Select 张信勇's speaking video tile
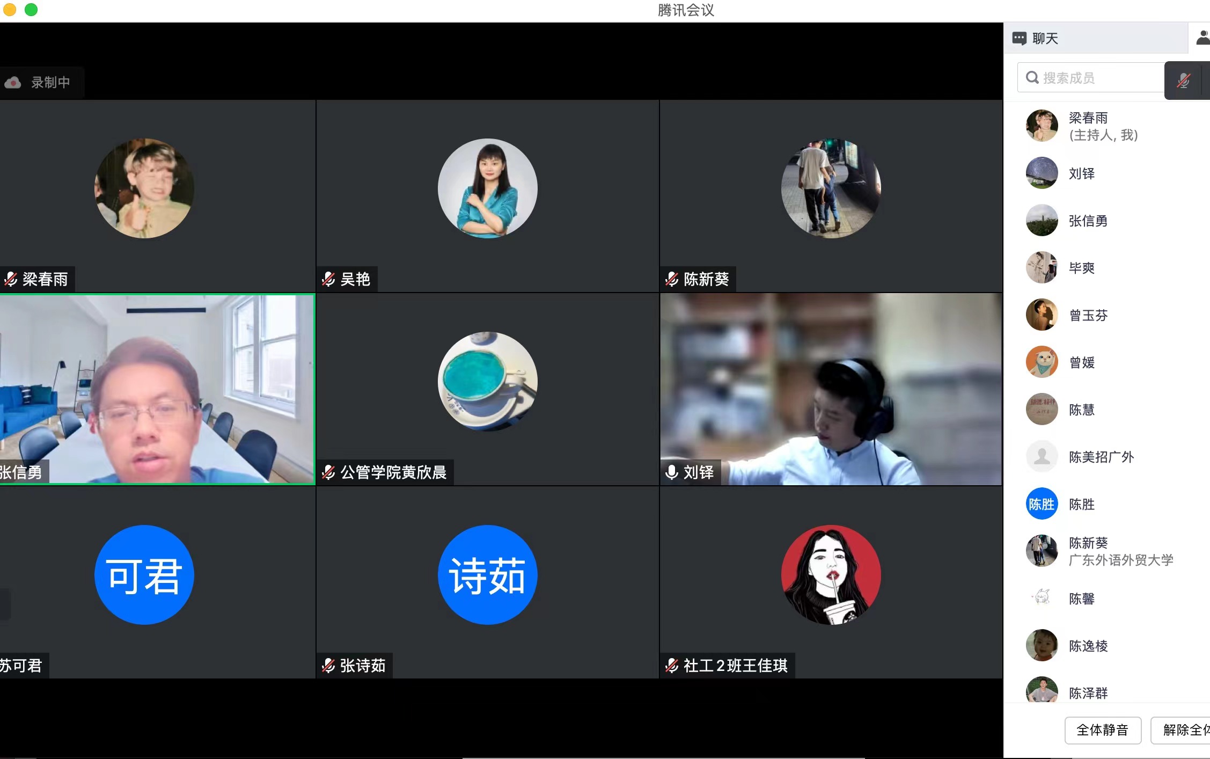The height and width of the screenshot is (759, 1210). click(157, 389)
